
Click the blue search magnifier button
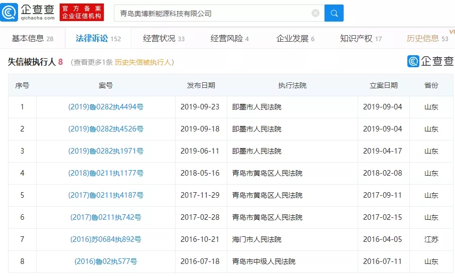334,13
